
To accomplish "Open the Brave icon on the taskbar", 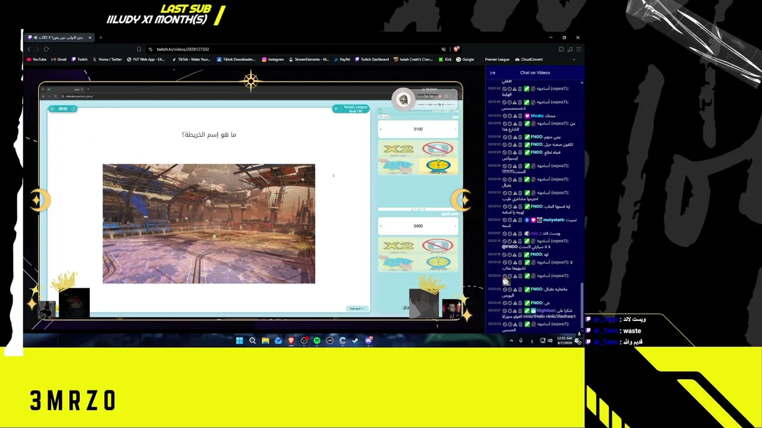I will point(291,341).
